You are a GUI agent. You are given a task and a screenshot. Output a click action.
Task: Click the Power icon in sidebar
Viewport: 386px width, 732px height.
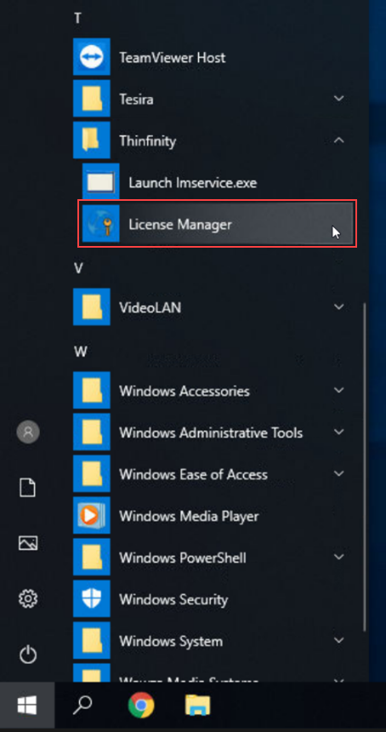click(27, 654)
